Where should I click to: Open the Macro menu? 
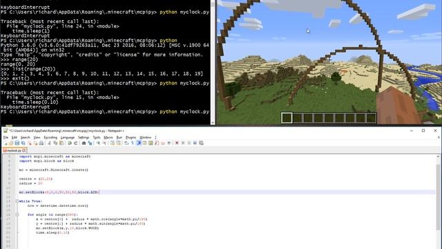(x=108, y=138)
